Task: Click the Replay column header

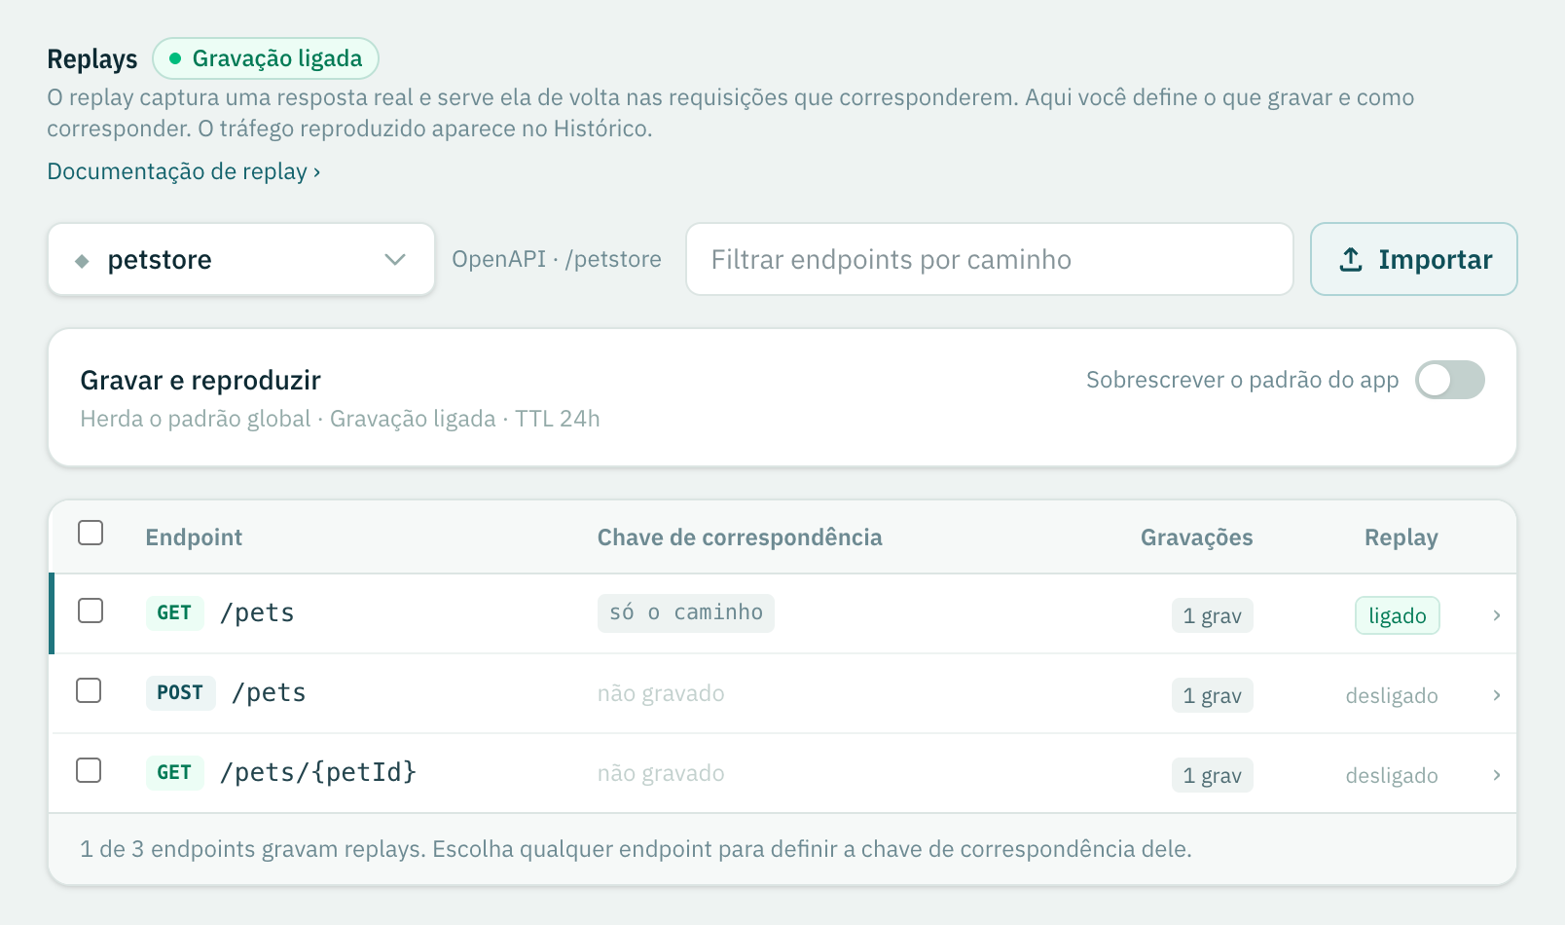Action: click(1401, 537)
